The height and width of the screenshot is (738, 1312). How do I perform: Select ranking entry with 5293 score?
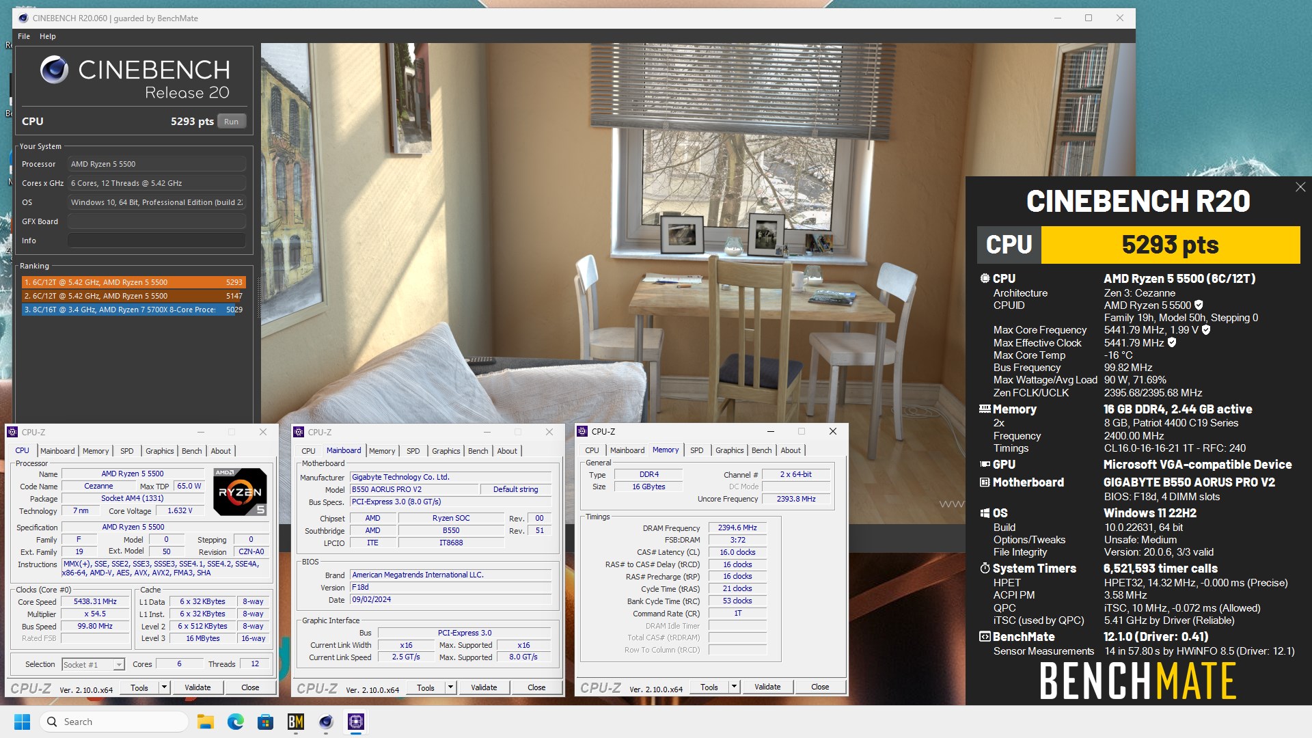pos(133,282)
